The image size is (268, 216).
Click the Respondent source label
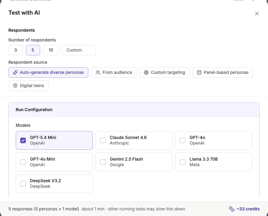pyautogui.click(x=28, y=62)
